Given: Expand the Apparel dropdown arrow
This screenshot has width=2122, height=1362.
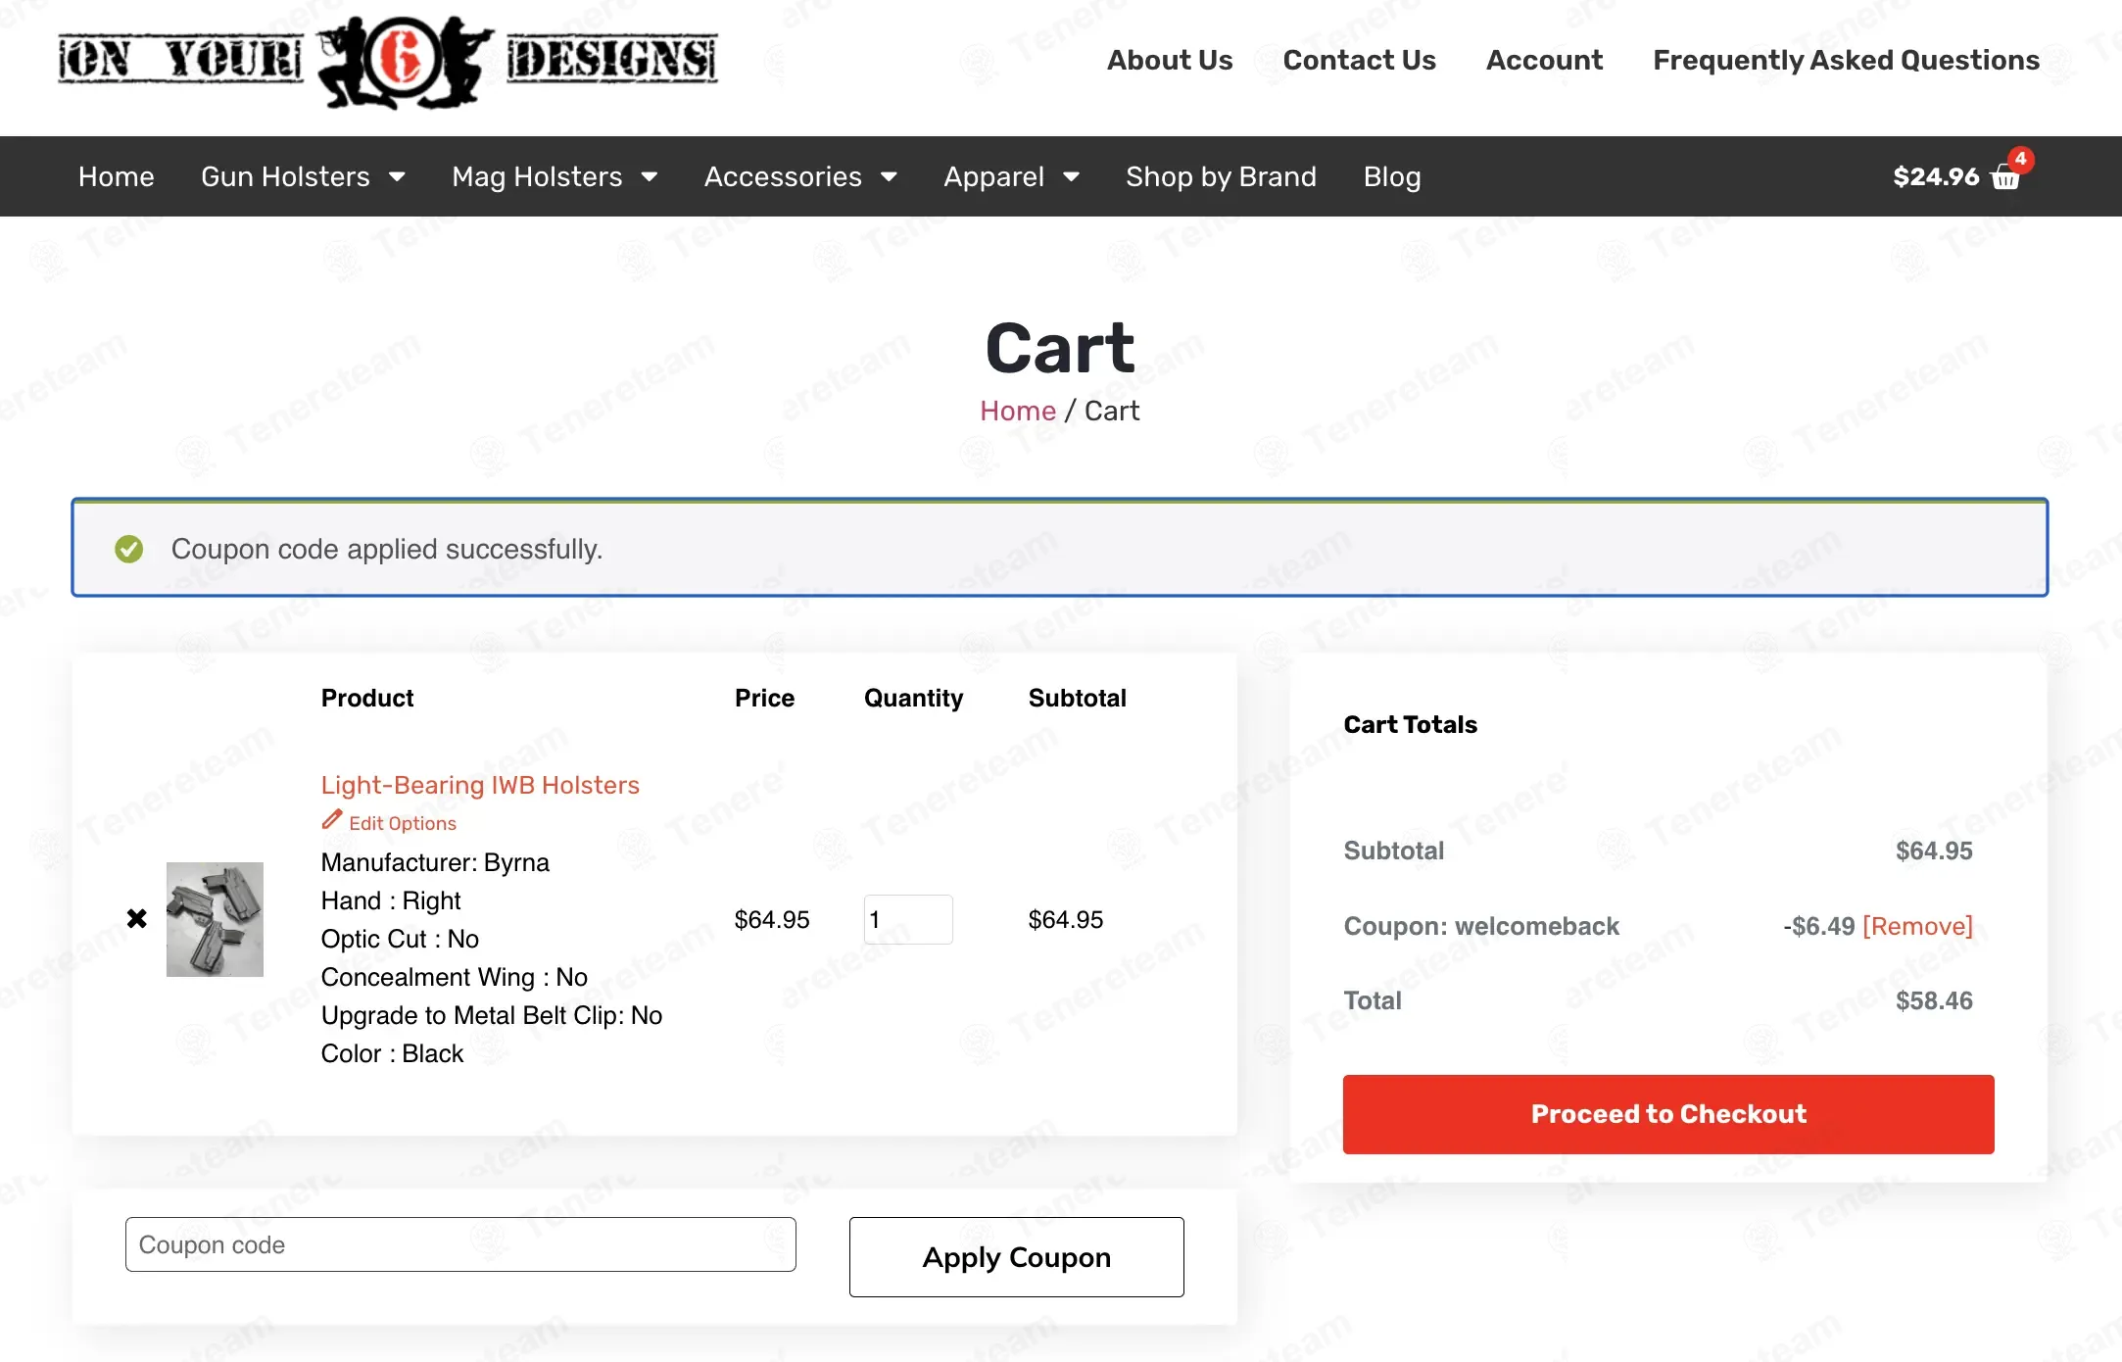Looking at the screenshot, I should pyautogui.click(x=1071, y=177).
